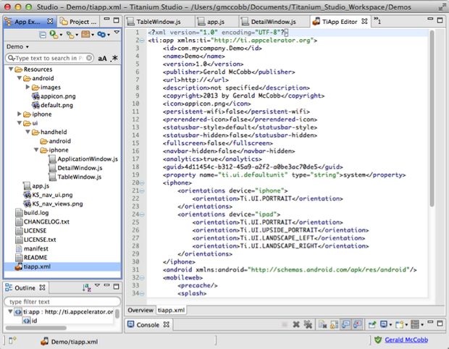This screenshot has height=349, width=449.
Task: Switch to the Overview tab of TiApp Editor
Action: [x=140, y=310]
